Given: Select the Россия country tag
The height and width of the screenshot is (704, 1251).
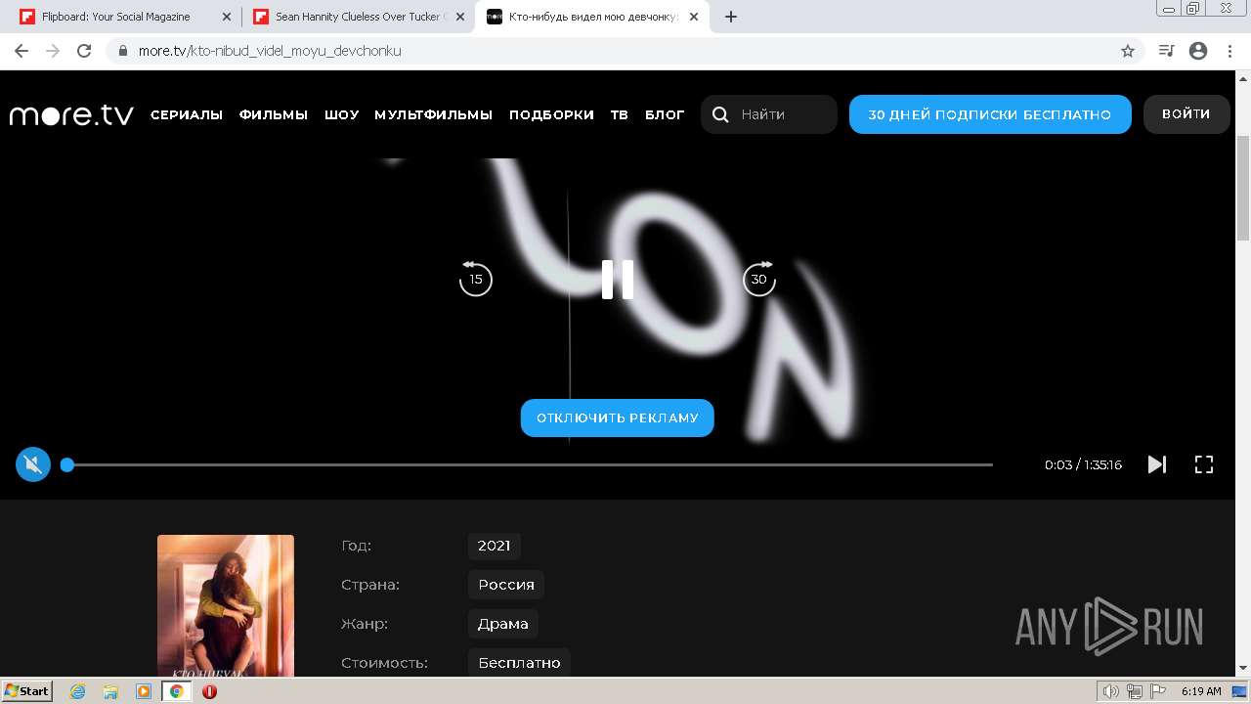Looking at the screenshot, I should [506, 585].
